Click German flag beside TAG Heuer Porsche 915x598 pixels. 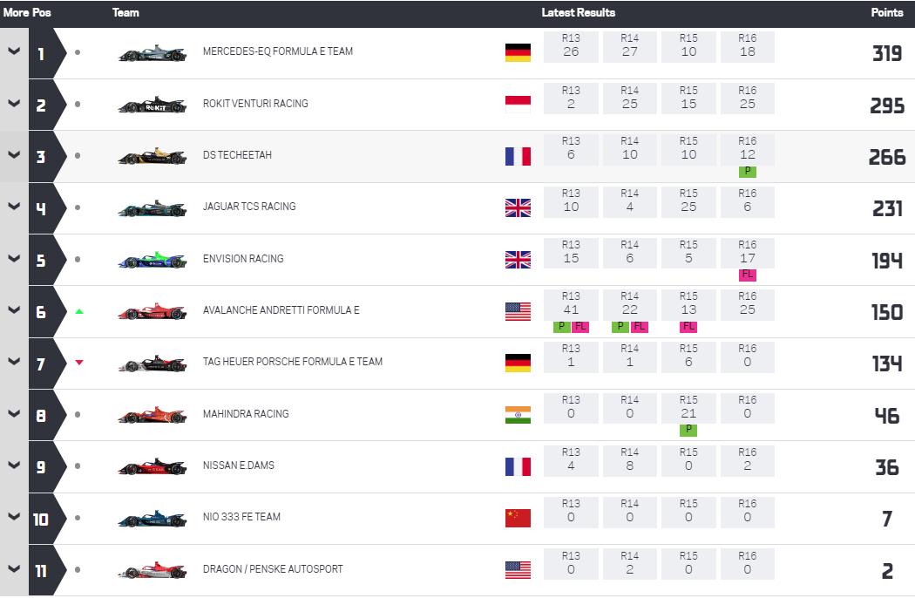tap(518, 363)
